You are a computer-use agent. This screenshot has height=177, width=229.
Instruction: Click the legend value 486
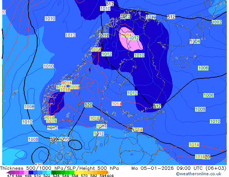(x=19, y=176)
